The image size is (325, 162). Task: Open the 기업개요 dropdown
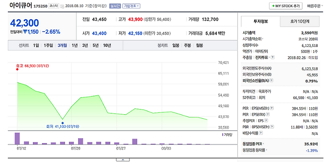tap(131, 6)
